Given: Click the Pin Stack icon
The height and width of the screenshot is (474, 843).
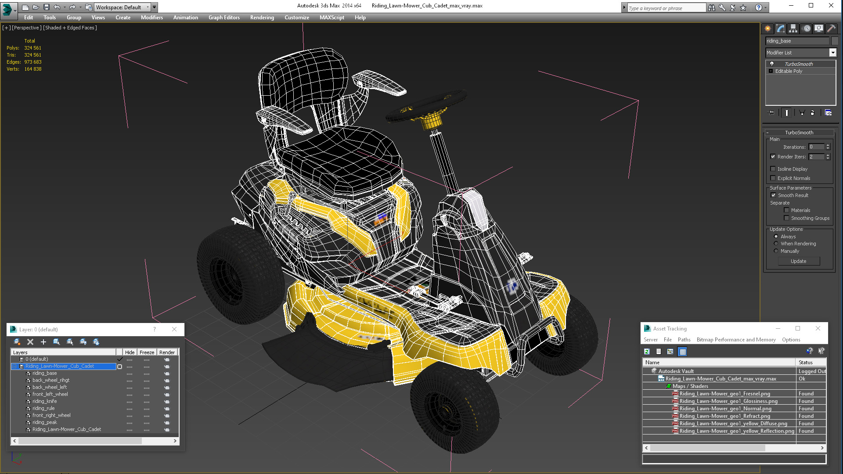Looking at the screenshot, I should tap(771, 113).
